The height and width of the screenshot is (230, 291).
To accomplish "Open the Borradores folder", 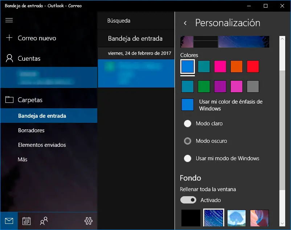I will (31, 130).
